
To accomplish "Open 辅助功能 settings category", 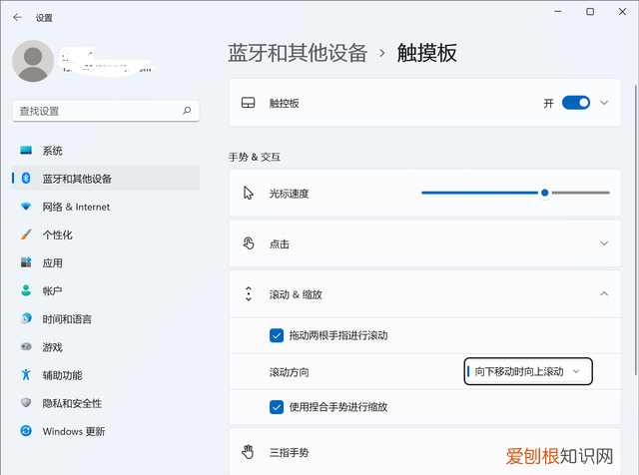I will click(x=106, y=375).
